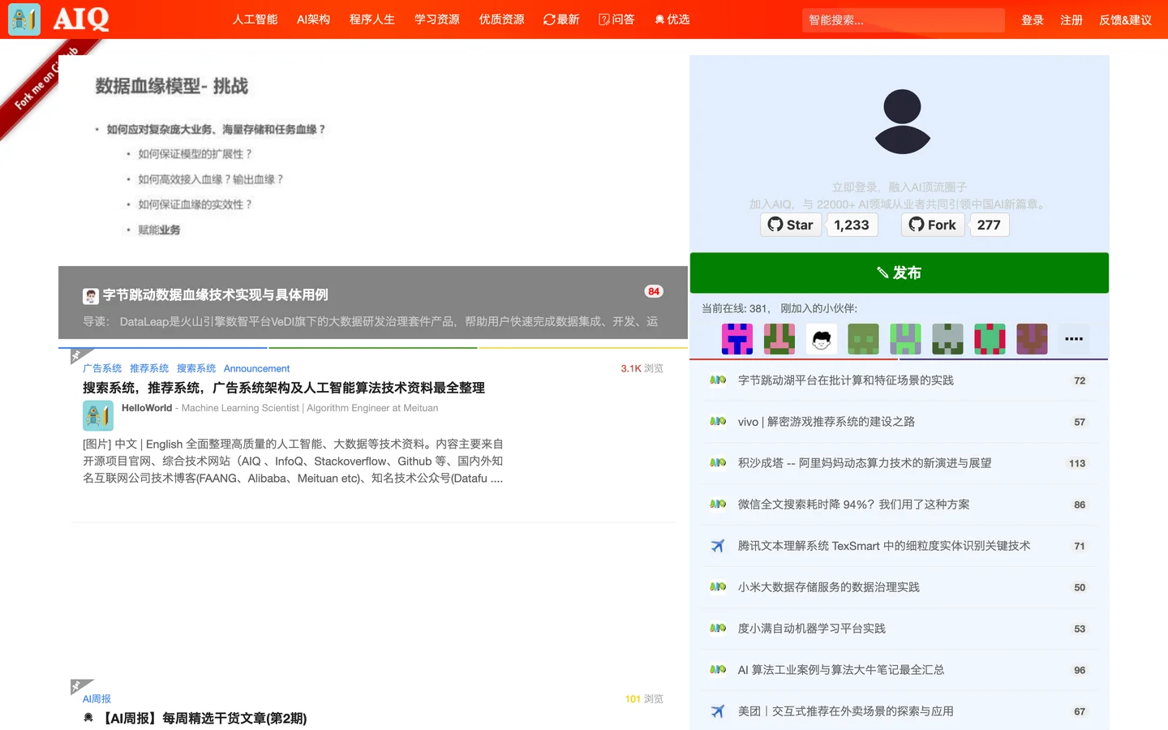The image size is (1168, 730).
Task: Open article 搜索系统，推荐系统，广告系统架构 title
Action: [284, 388]
